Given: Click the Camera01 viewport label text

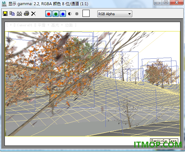Looking at the screenshot, I should pos(25,25).
